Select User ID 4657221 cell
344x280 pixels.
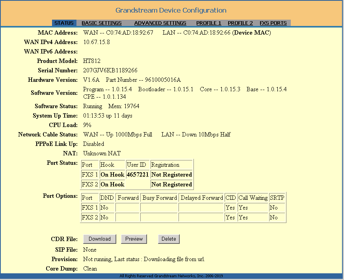coord(138,175)
